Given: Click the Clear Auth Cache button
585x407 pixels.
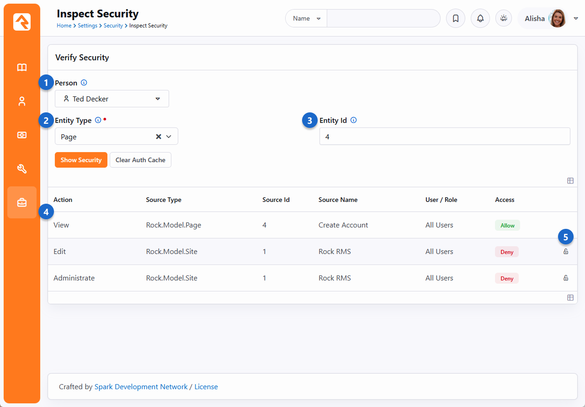Looking at the screenshot, I should (x=140, y=160).
